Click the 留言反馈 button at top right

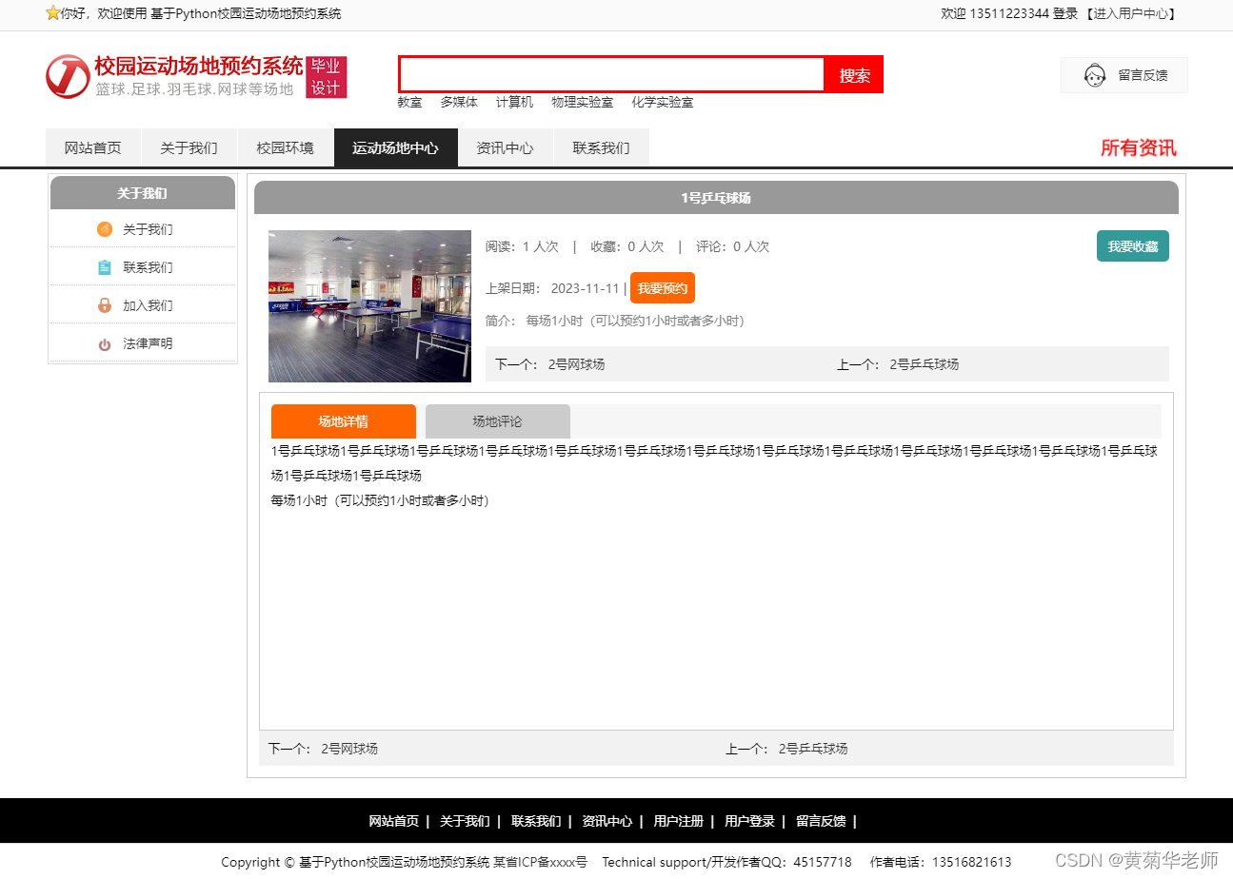click(x=1124, y=75)
